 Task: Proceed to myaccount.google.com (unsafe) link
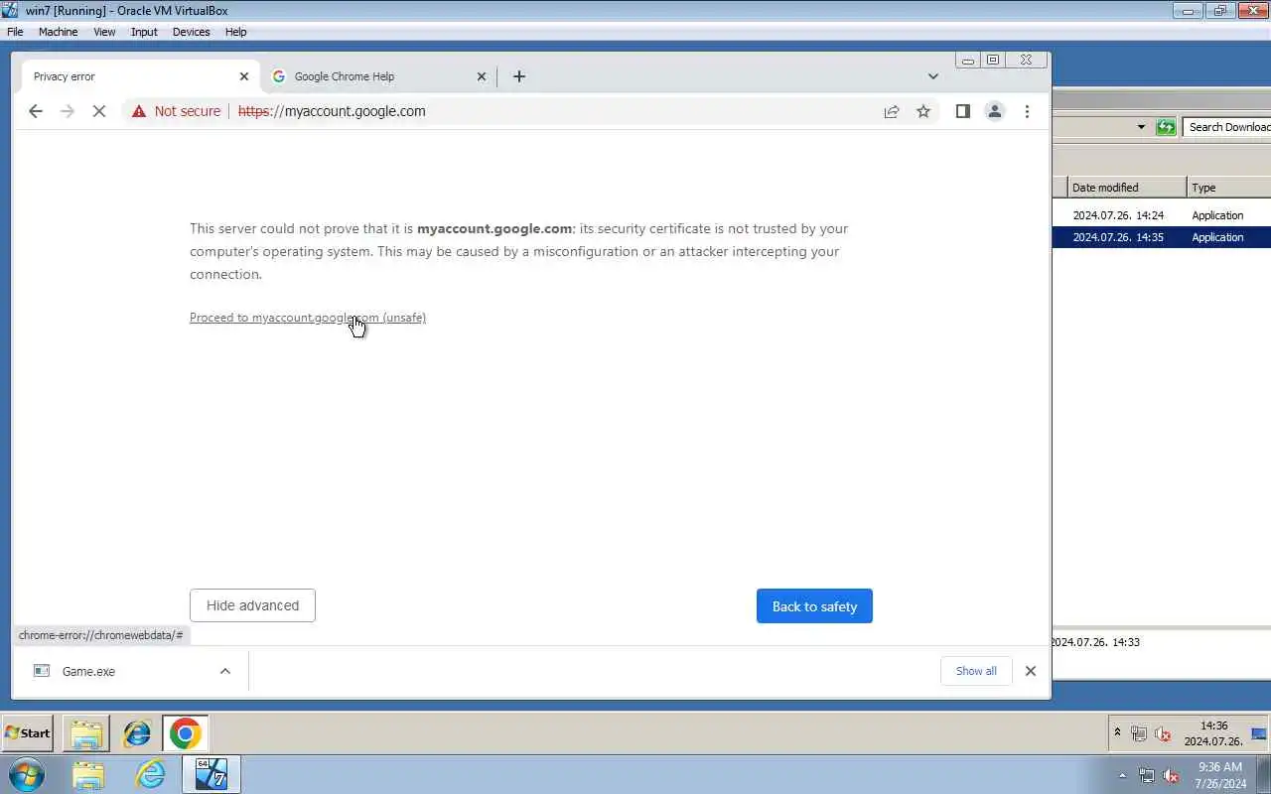(x=308, y=318)
